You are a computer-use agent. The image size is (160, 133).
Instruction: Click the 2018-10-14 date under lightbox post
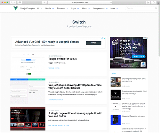[x=125, y=86]
